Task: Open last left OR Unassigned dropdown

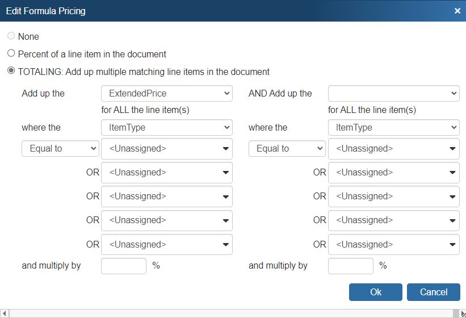Action: [x=166, y=244]
